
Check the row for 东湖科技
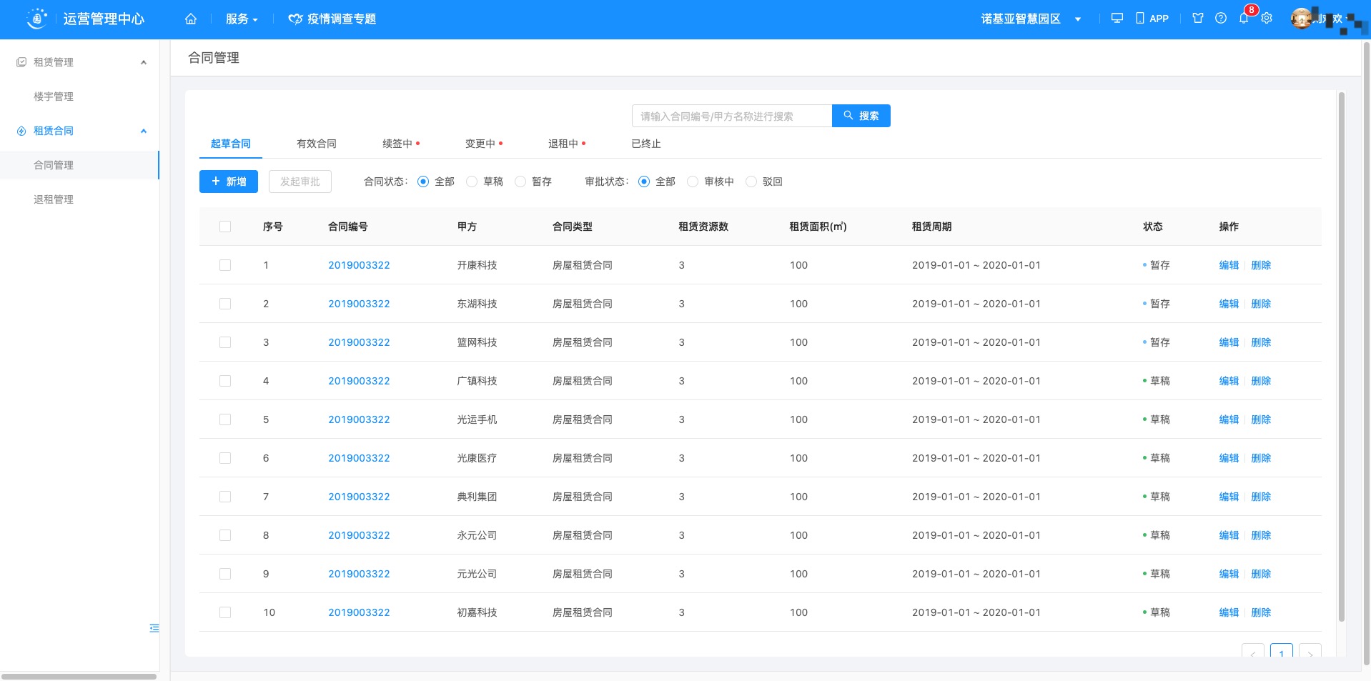point(225,304)
